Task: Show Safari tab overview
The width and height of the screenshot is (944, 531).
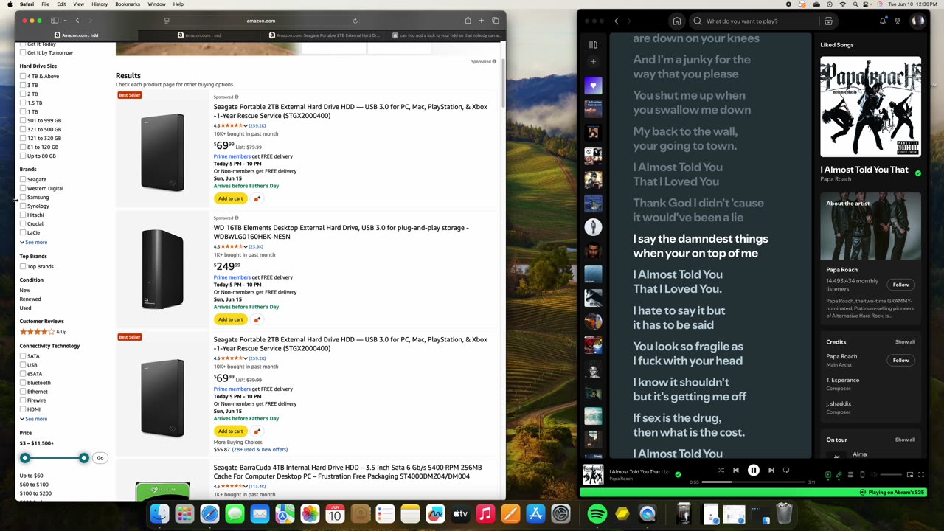Action: (x=496, y=21)
